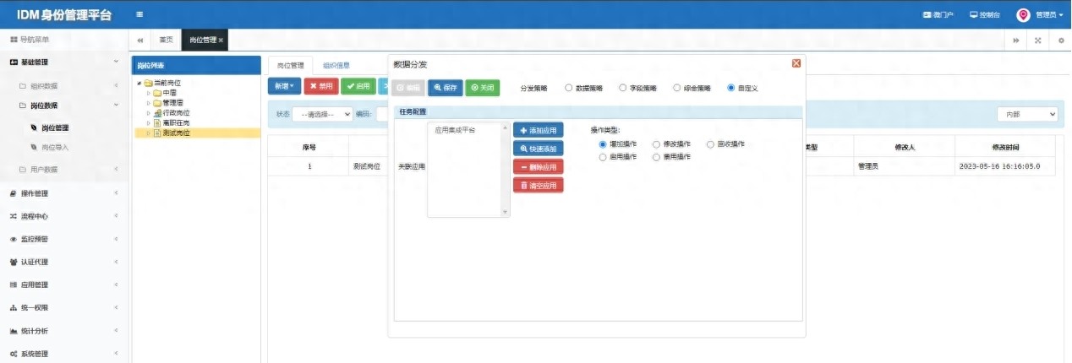Click the red 清空应用 button
The image size is (1072, 363).
[538, 185]
